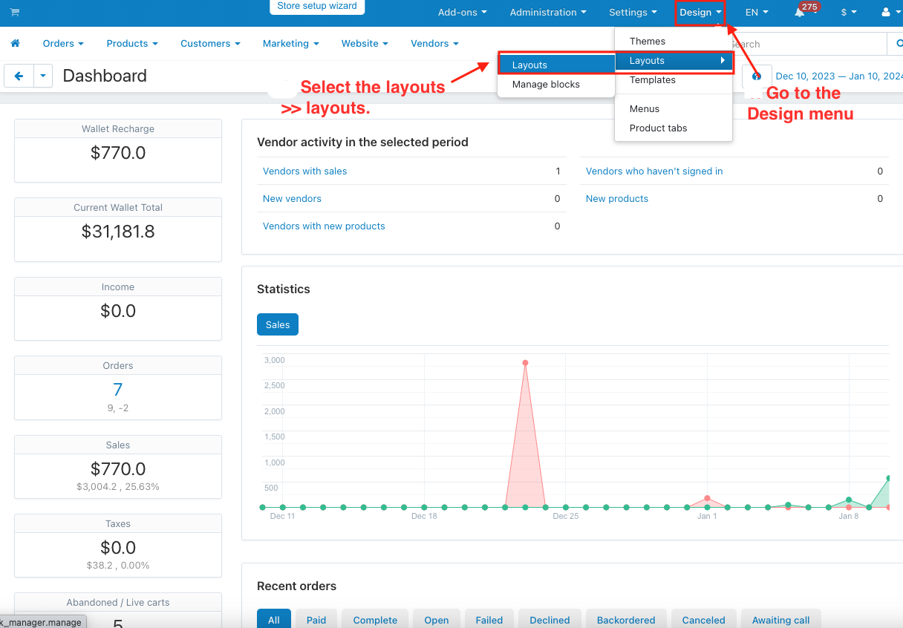Image resolution: width=903 pixels, height=628 pixels.
Task: Select Layouts in the submenu
Action: click(x=529, y=65)
